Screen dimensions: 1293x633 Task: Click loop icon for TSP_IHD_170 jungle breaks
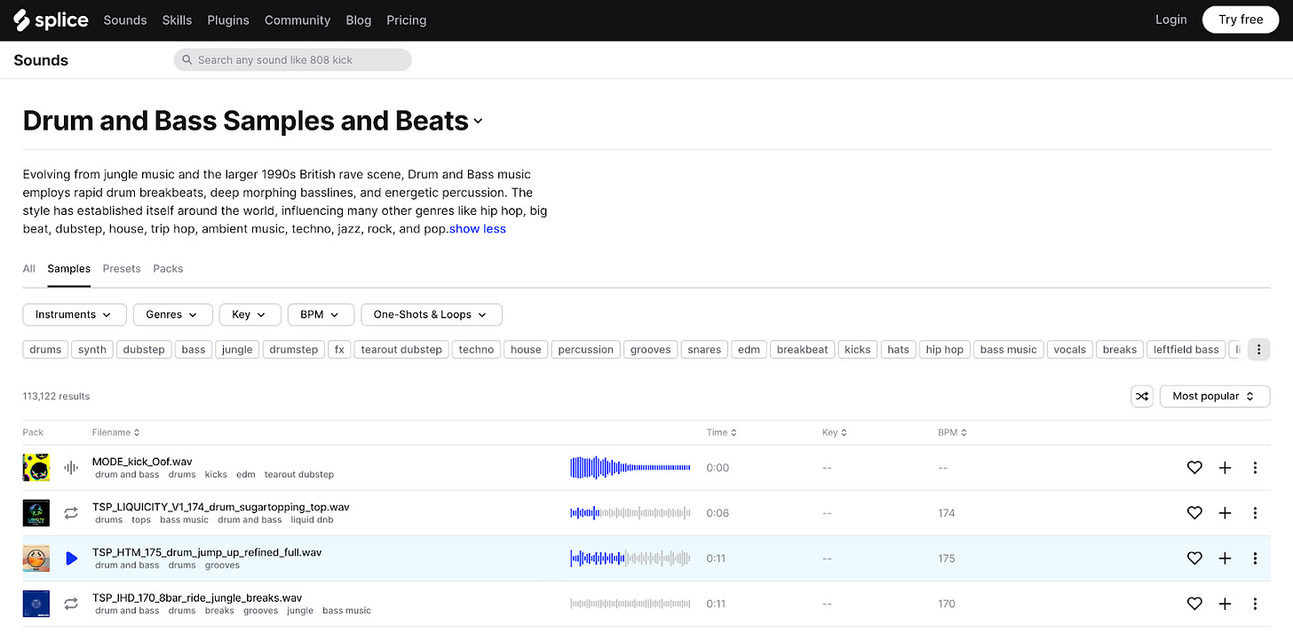click(71, 604)
